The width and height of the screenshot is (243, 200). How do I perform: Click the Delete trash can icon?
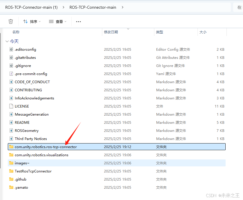coord(11,21)
